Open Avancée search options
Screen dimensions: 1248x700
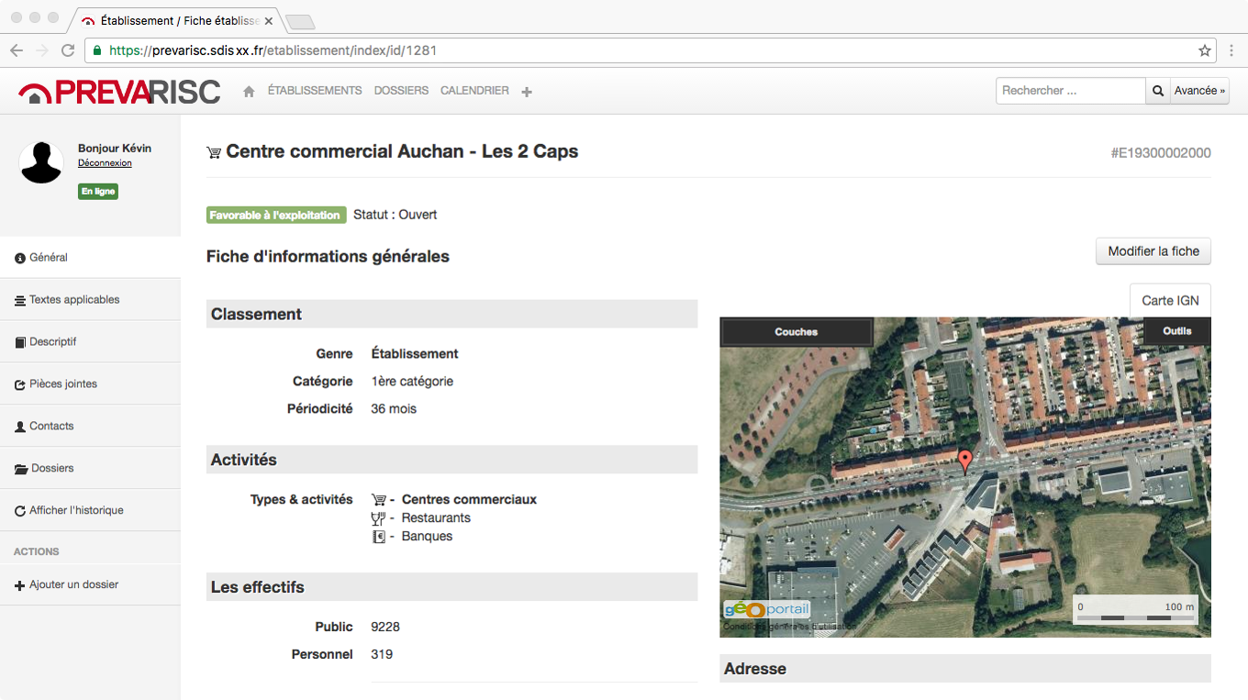pos(1199,91)
